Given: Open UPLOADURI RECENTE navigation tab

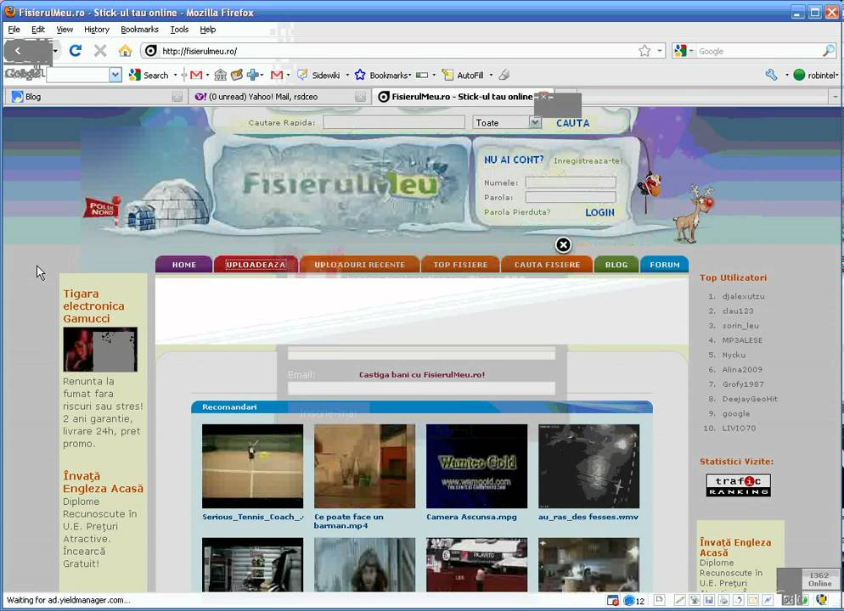Looking at the screenshot, I should [x=359, y=265].
